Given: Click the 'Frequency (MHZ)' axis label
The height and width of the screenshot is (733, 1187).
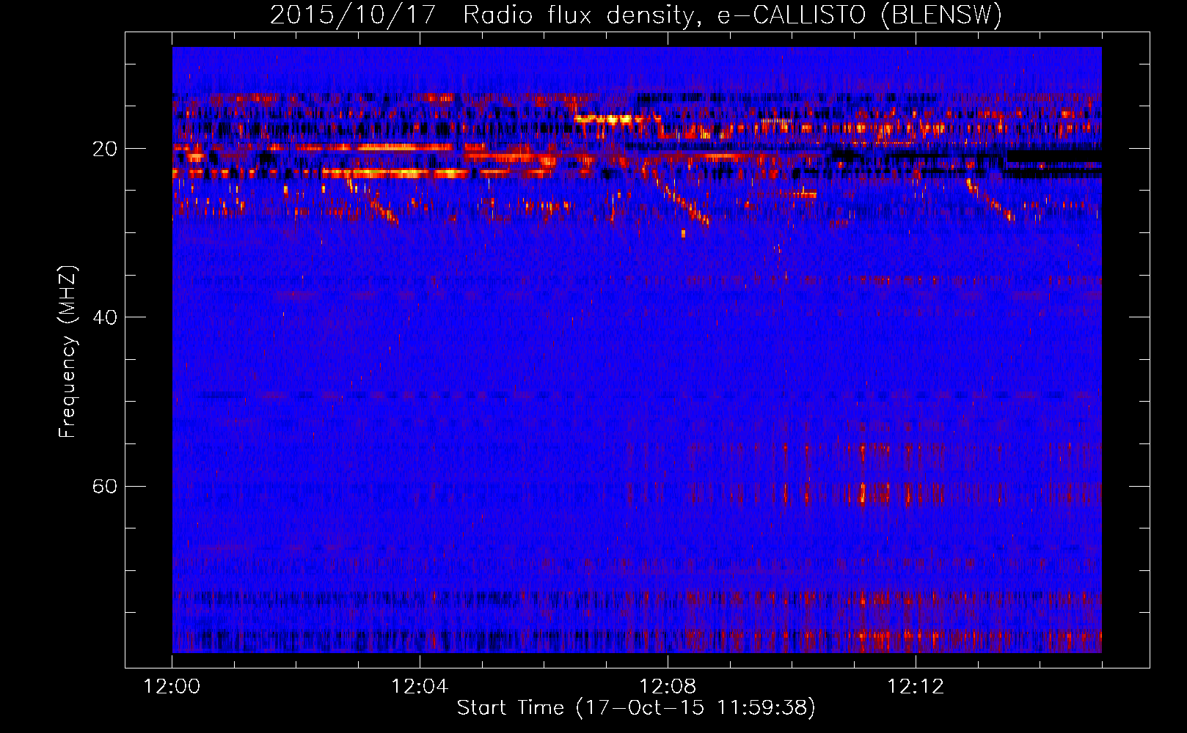Looking at the screenshot, I should (x=67, y=352).
